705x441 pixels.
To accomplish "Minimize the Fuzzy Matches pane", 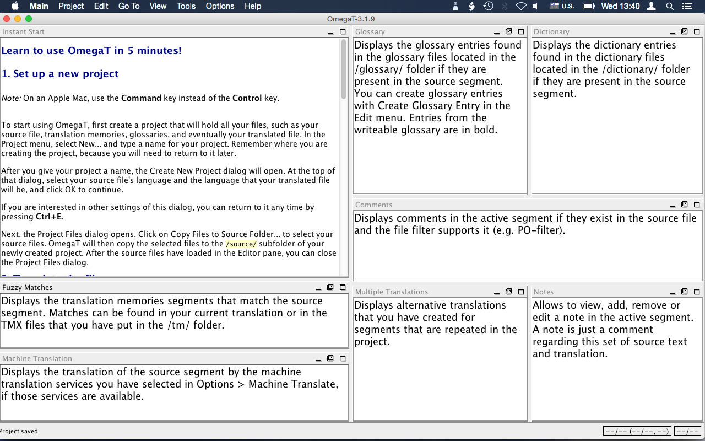I will point(318,288).
